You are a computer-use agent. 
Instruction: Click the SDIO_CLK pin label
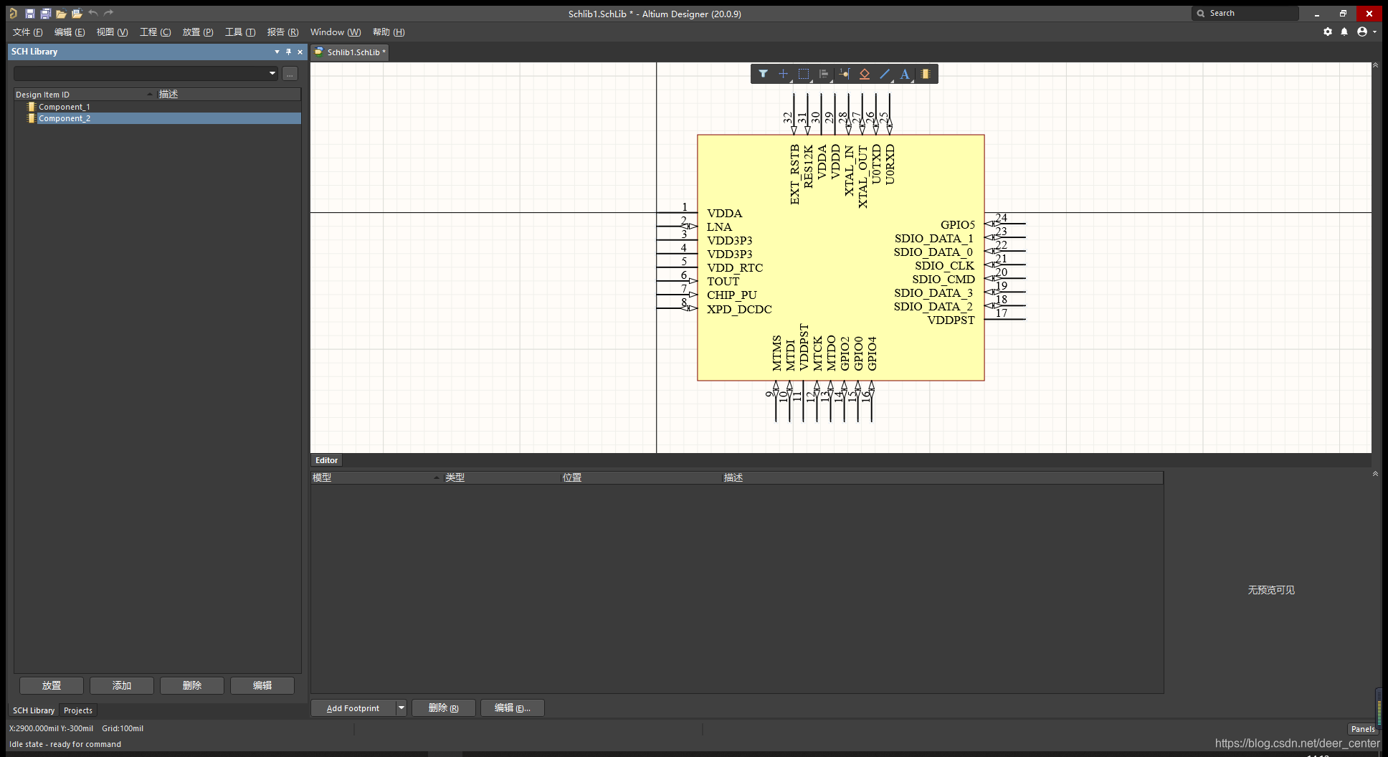[x=944, y=265]
